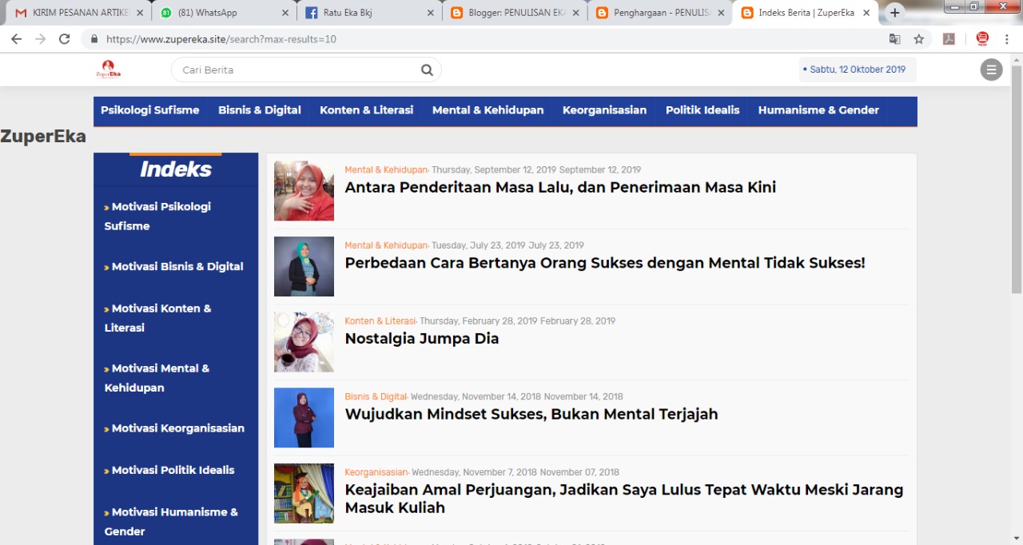Open Nostalgia Jumpa Dia article headline
The width and height of the screenshot is (1023, 545).
coord(422,339)
